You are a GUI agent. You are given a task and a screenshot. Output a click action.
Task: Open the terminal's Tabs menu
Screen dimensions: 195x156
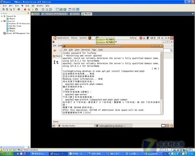click(94, 50)
